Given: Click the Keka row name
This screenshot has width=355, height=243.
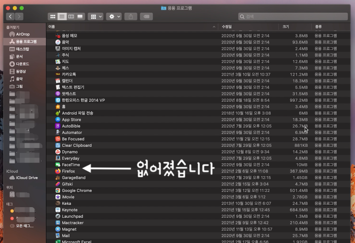Looking at the screenshot, I should (x=67, y=203).
